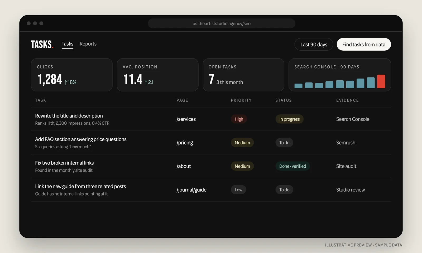
Task: Click the TASK column header
Action: [41, 100]
